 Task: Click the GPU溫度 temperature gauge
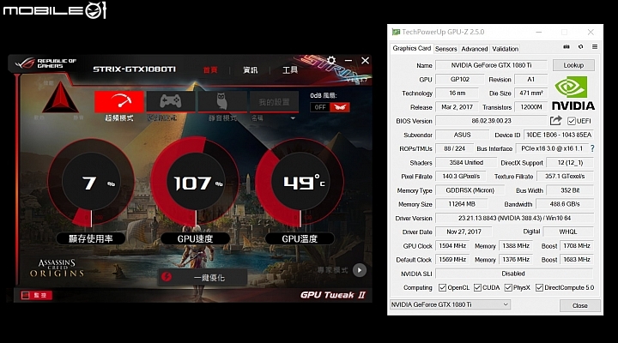pyautogui.click(x=300, y=184)
